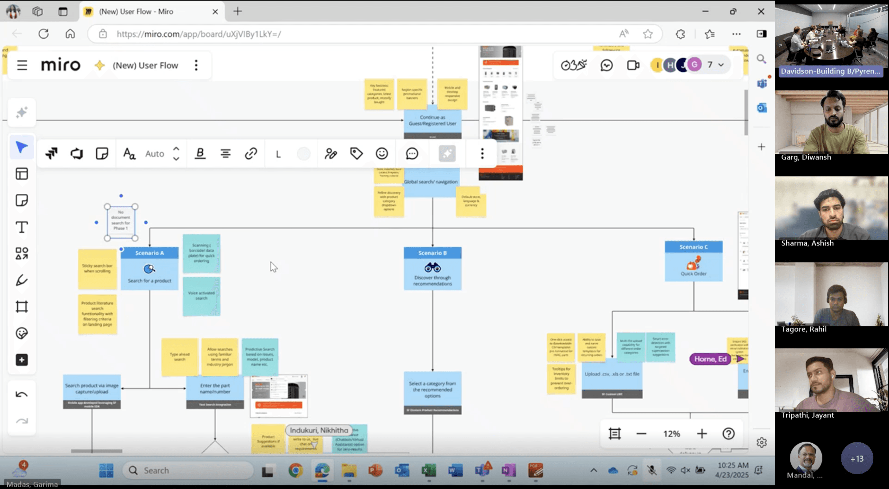889x489 pixels.
Task: Select the Text tool in left toolbar
Action: click(21, 227)
